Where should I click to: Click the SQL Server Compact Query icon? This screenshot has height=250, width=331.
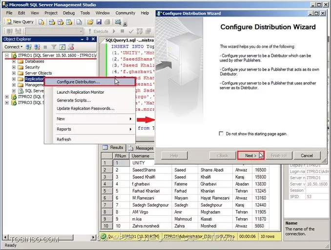(79, 22)
